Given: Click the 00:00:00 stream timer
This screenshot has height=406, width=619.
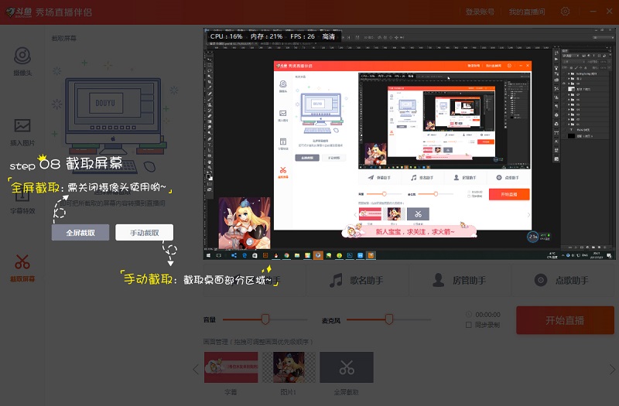Looking at the screenshot, I should point(488,315).
